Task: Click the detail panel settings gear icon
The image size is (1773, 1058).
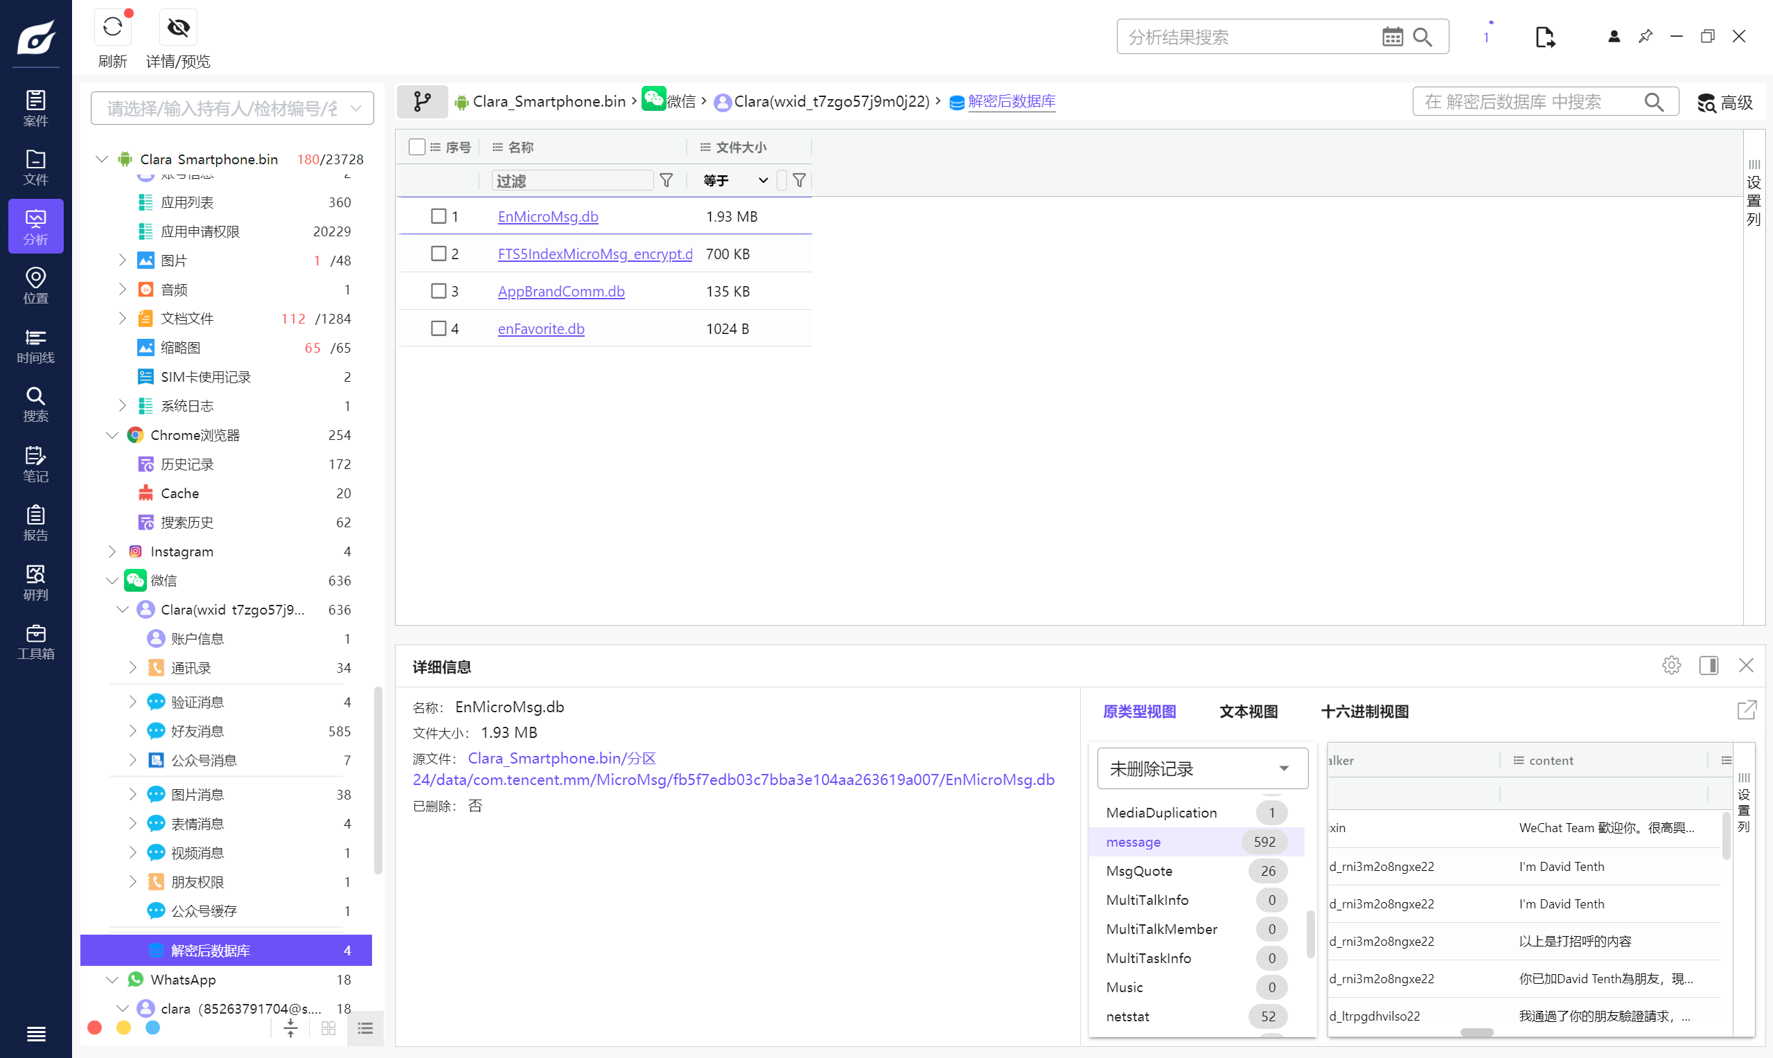Action: [1671, 665]
